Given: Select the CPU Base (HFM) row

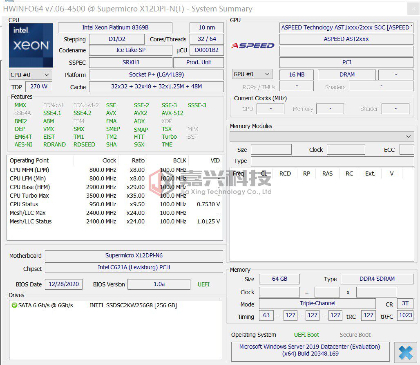Looking at the screenshot, I should [x=115, y=187].
